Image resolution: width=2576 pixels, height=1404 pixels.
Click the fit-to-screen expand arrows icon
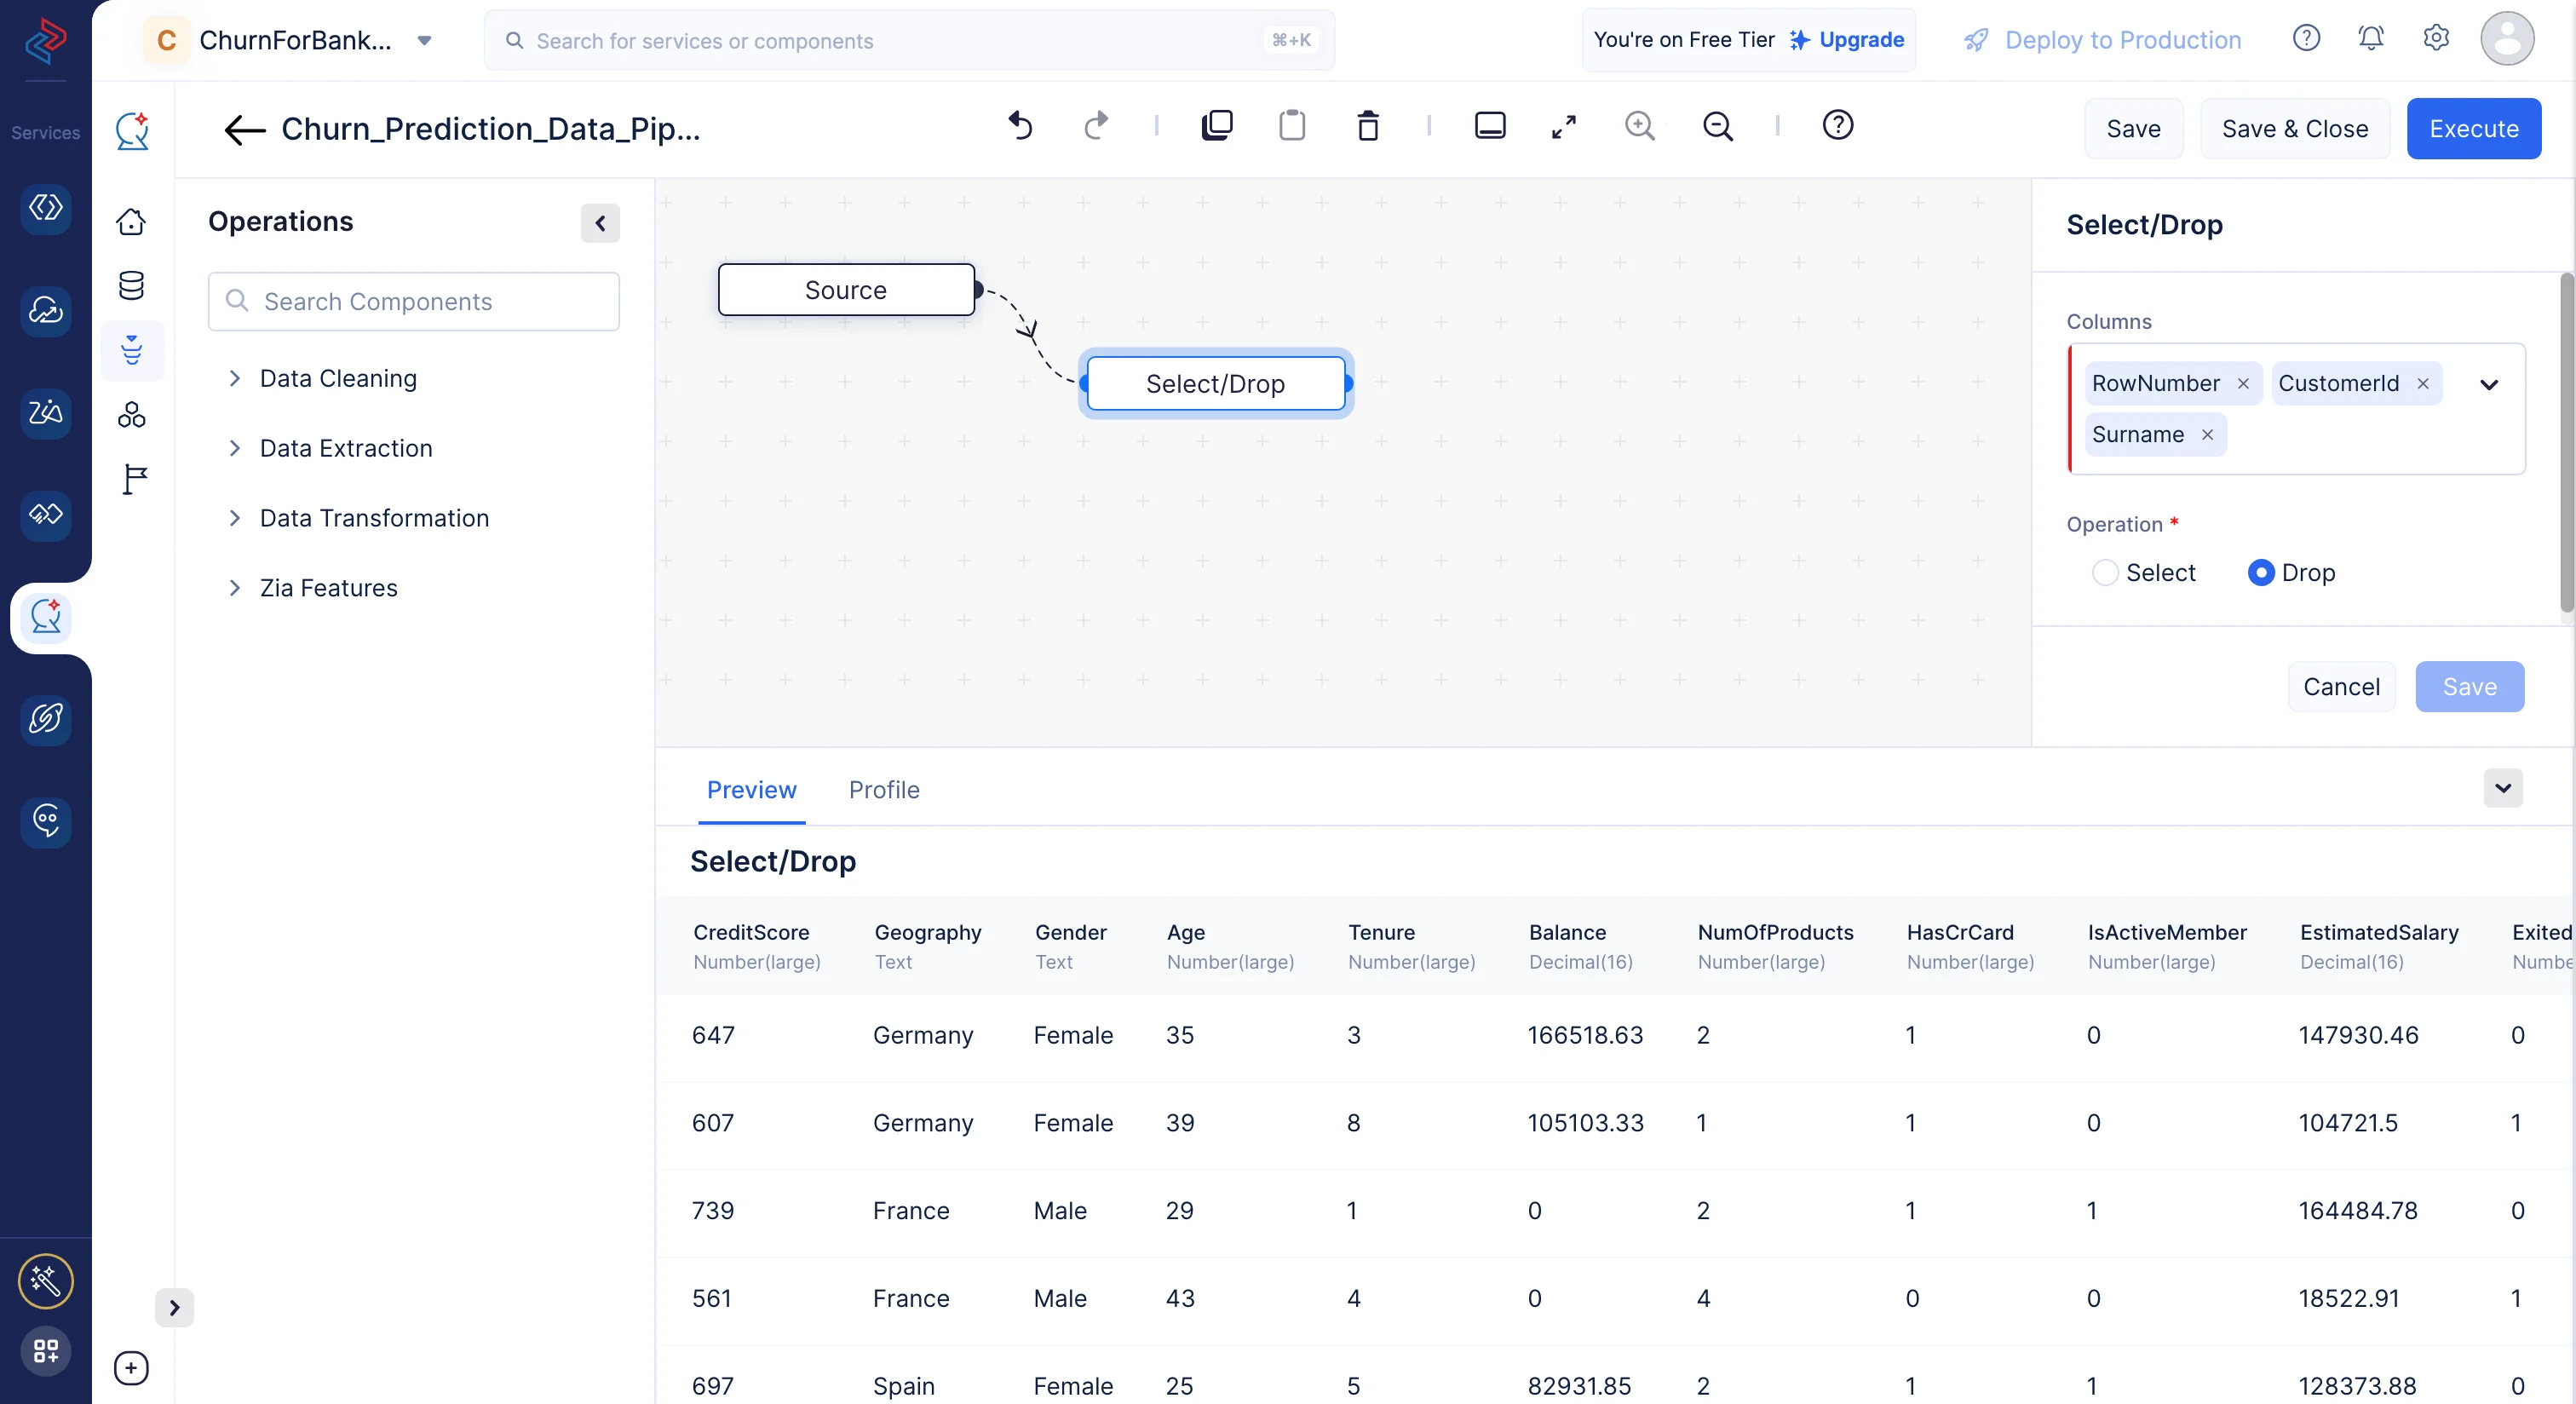tap(1563, 126)
